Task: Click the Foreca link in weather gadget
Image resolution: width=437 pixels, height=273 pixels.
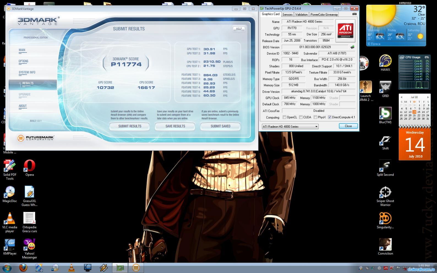Action: tap(374, 44)
